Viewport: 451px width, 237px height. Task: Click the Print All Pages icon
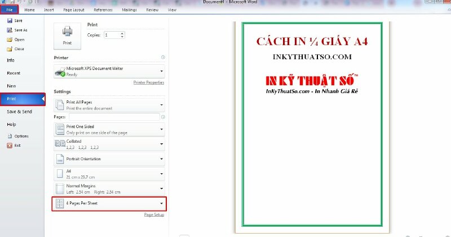click(60, 105)
